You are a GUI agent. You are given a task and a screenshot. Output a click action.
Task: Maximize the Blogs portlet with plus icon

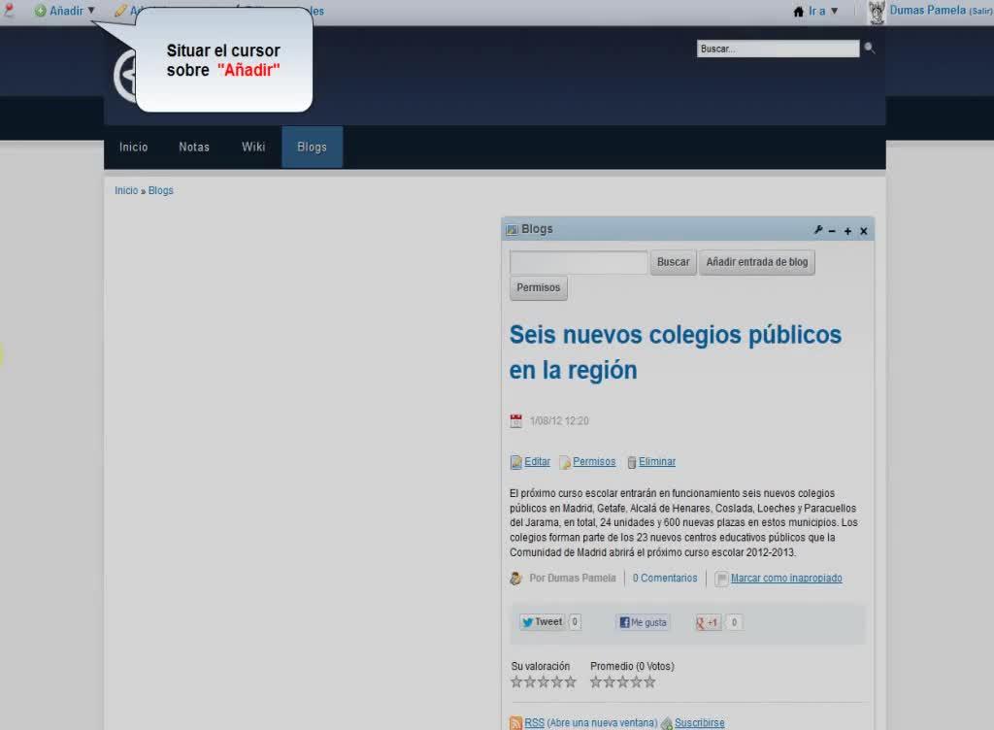coord(847,231)
